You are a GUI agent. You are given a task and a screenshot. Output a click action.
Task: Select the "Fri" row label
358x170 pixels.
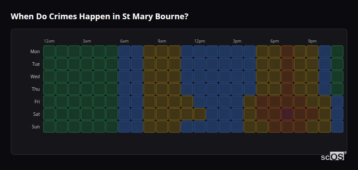[x=37, y=102]
